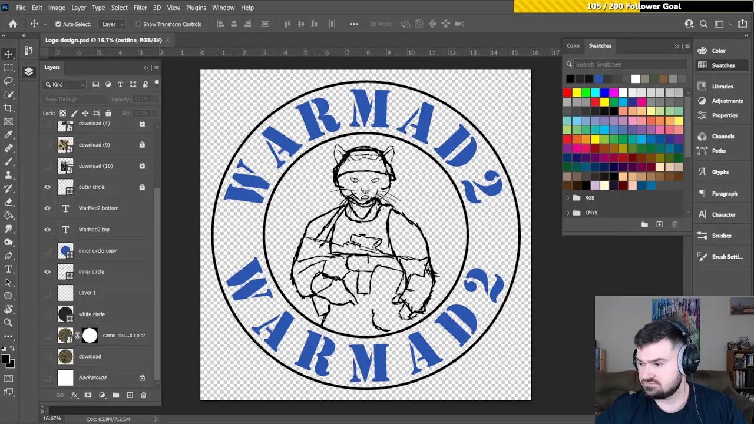Open the Swatches panel menu
This screenshot has width=754, height=424.
pos(687,46)
